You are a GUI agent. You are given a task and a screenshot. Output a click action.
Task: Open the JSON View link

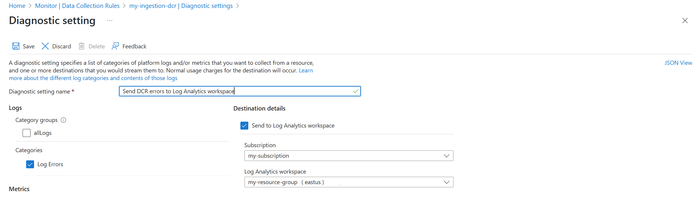(678, 63)
